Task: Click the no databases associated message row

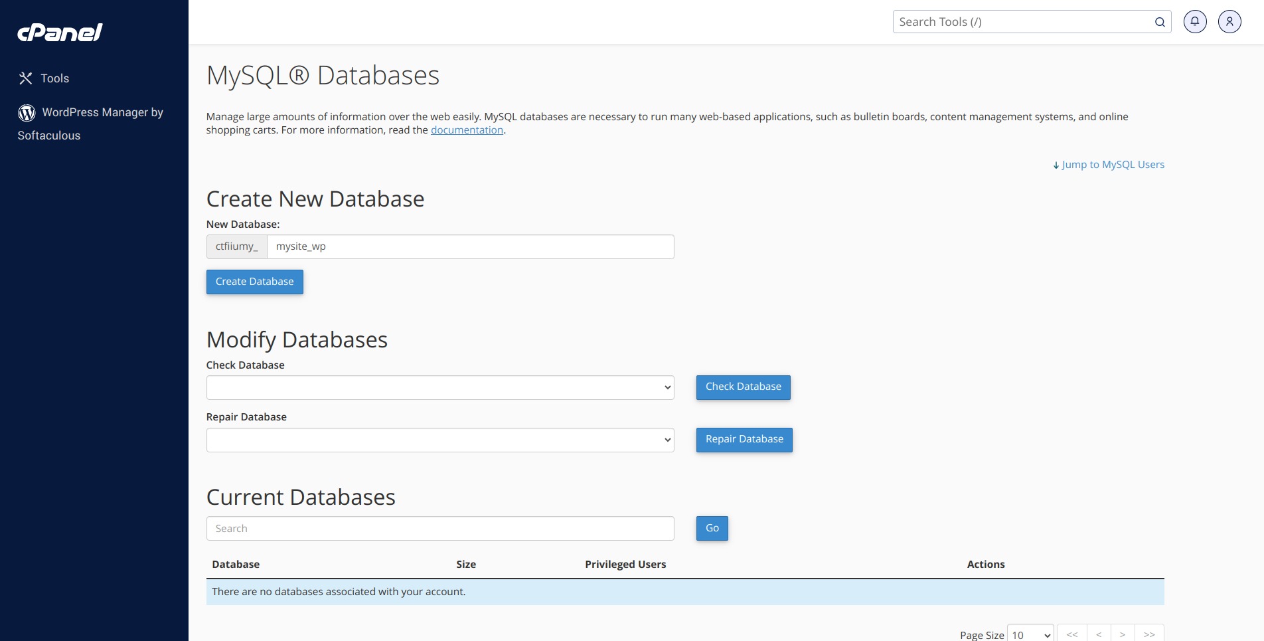Action: (x=685, y=592)
